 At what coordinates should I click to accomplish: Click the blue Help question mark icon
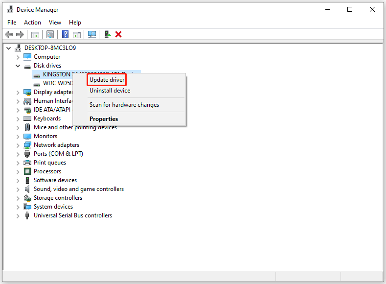(65, 34)
